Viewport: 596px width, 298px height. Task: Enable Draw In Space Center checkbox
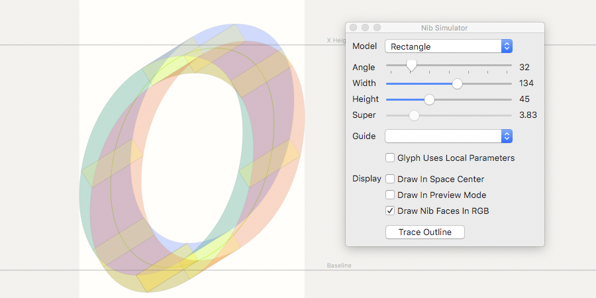tap(390, 179)
